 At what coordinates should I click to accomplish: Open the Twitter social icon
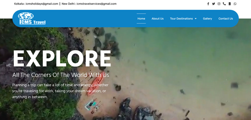[214, 4]
